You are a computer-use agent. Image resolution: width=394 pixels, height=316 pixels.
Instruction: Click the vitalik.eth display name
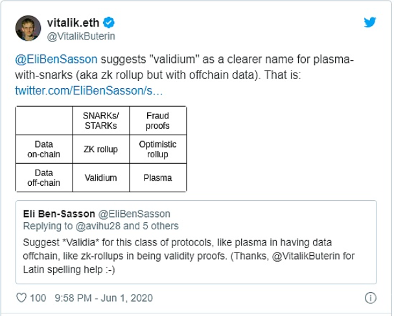point(73,23)
